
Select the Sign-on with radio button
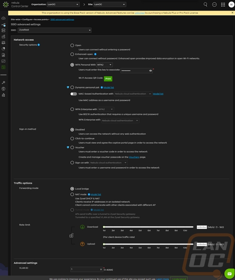pyautogui.click(x=72, y=163)
